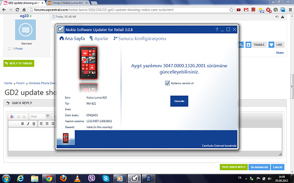Viewport: 294px width, 183px height.
Task: Click TR language indicator in tray
Action: (240, 178)
